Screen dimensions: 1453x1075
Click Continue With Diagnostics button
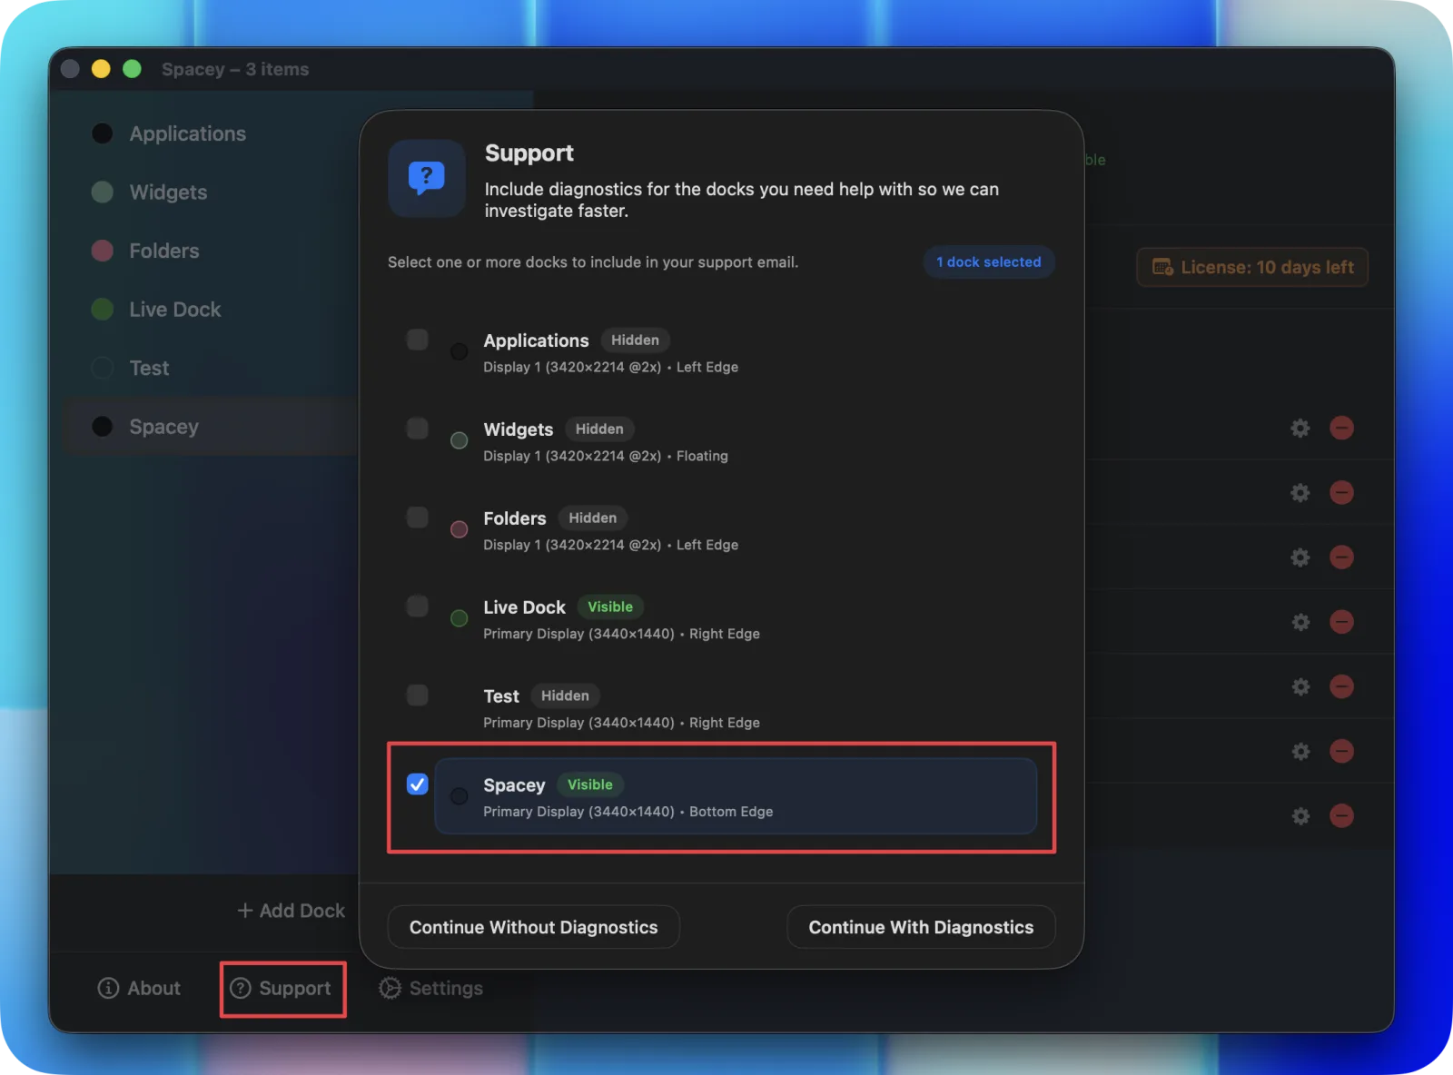(x=921, y=927)
